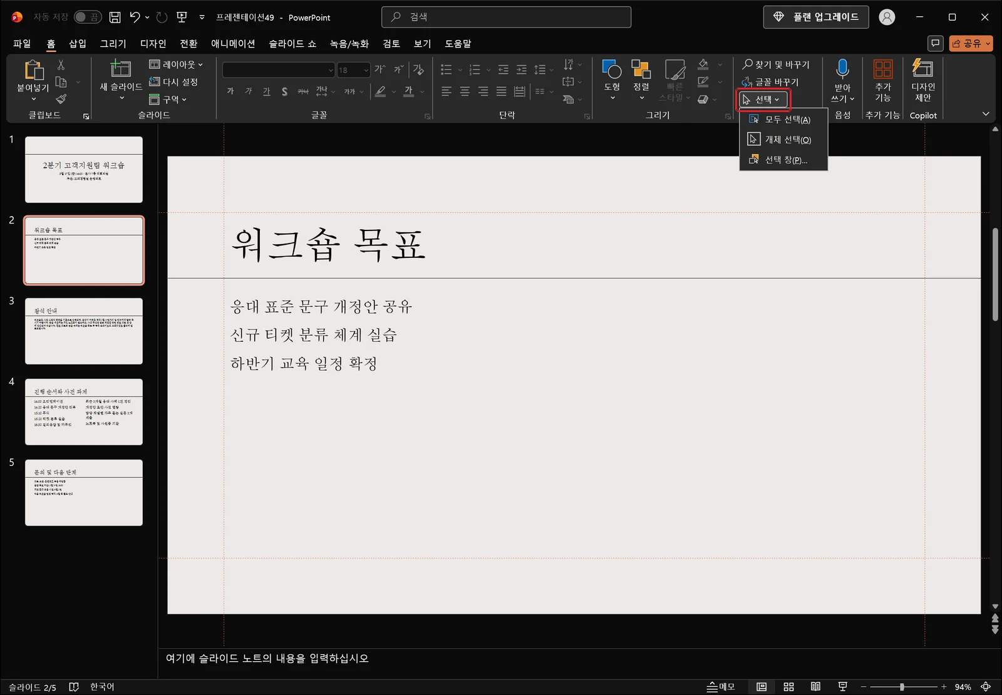Screen dimensions: 1002x695
Task: Click the Format Painter brush icon
Action: pyautogui.click(x=61, y=99)
